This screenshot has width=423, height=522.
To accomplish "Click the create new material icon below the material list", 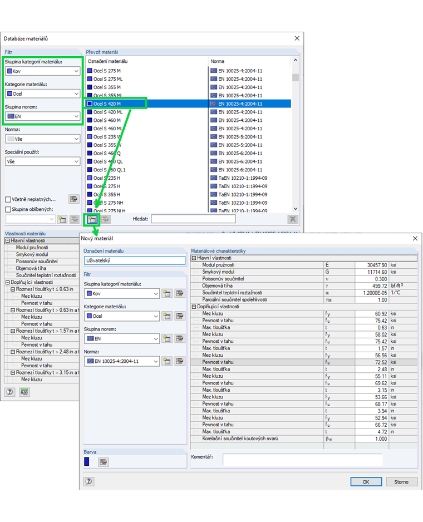I will click(x=92, y=219).
